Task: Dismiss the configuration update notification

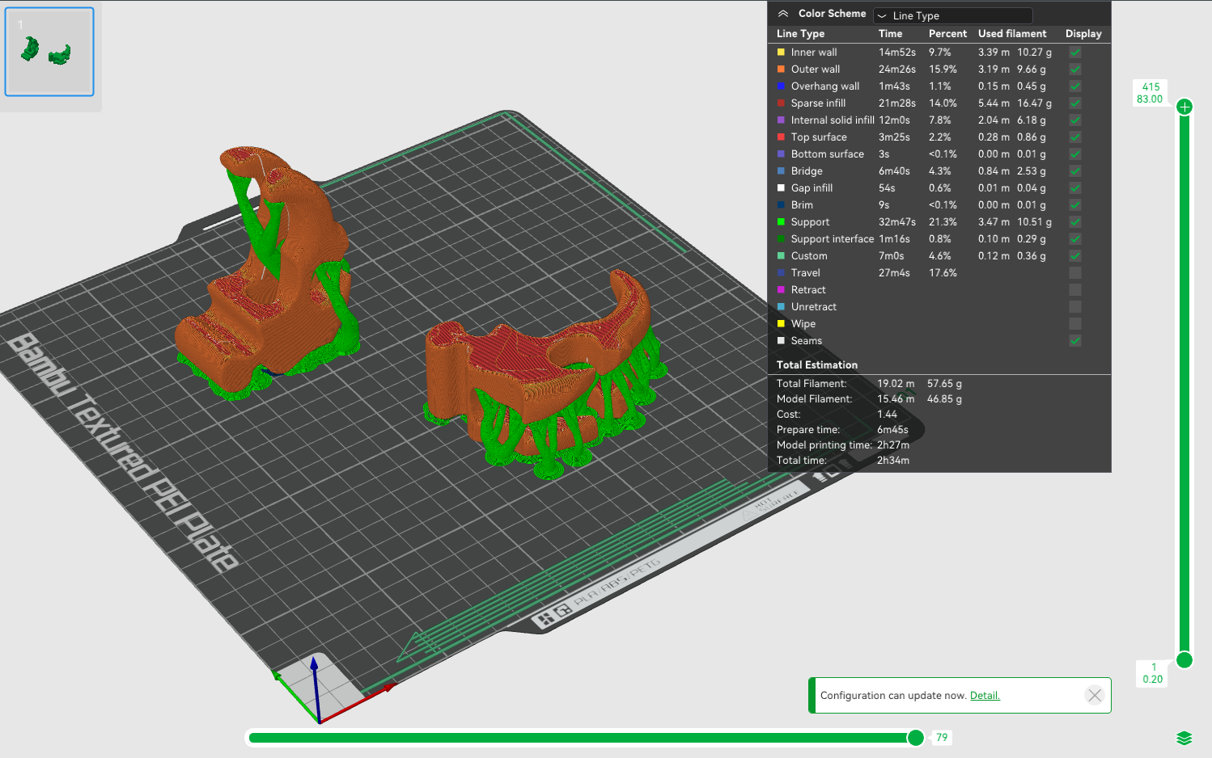Action: [1094, 695]
